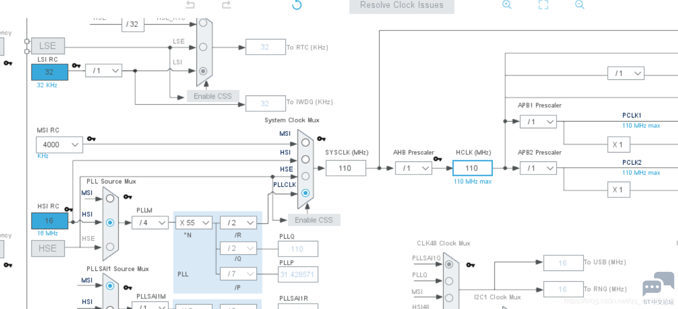Click the undo arrow icon
The width and height of the screenshot is (678, 309).
click(191, 5)
